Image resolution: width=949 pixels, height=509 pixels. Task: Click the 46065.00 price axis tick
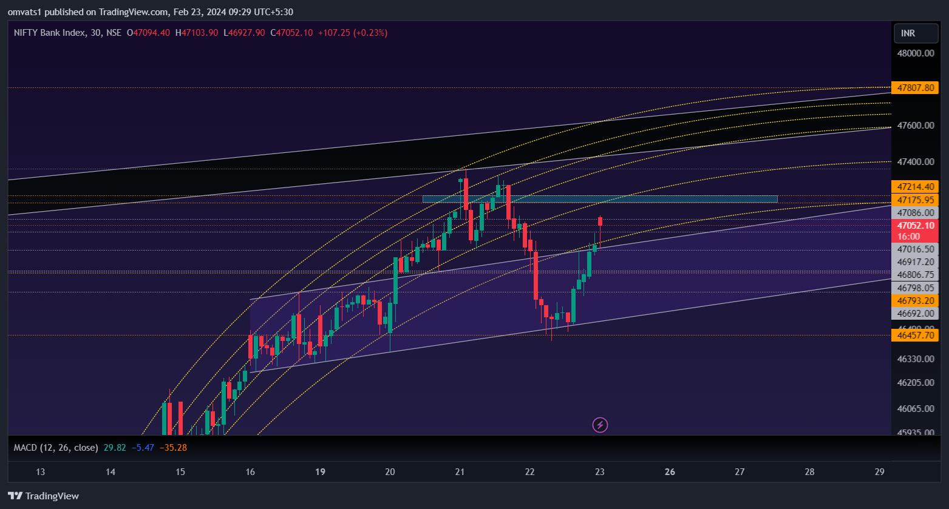pyautogui.click(x=915, y=409)
